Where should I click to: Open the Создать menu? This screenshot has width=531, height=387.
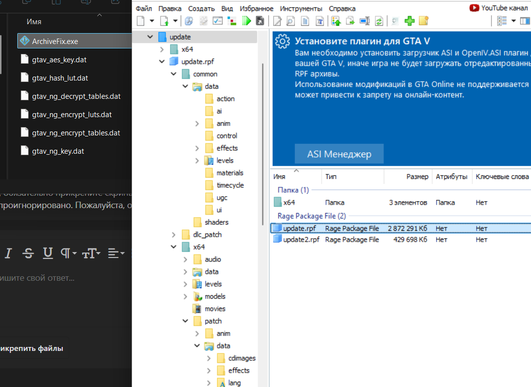202,8
